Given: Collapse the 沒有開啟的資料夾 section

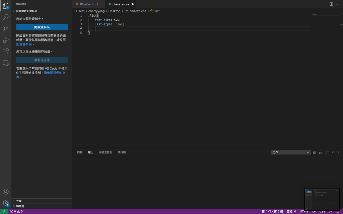Looking at the screenshot, I should (x=42, y=11).
